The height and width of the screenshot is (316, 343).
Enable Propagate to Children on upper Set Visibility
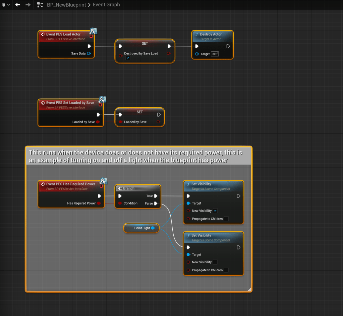click(226, 219)
